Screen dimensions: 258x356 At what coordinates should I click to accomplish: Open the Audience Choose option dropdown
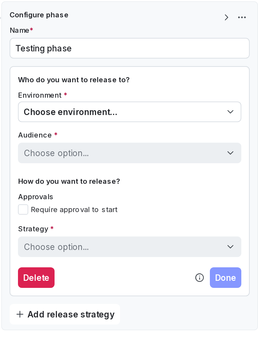tap(130, 153)
